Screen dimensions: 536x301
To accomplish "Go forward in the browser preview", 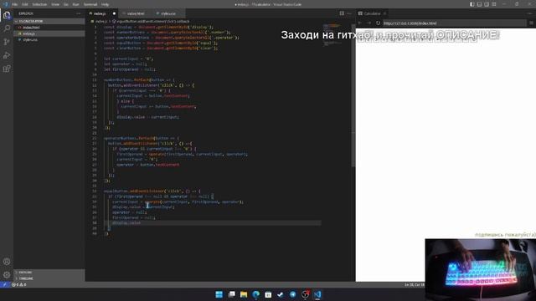I will click(x=368, y=23).
